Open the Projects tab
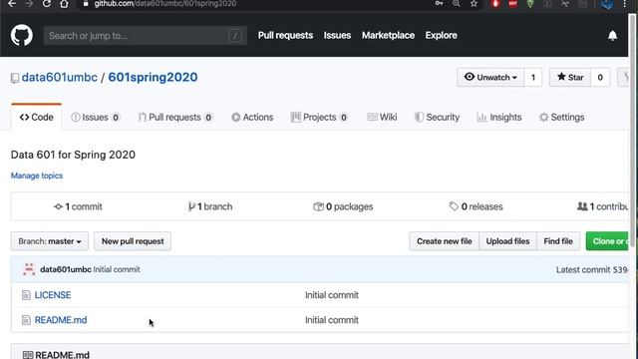 319,118
